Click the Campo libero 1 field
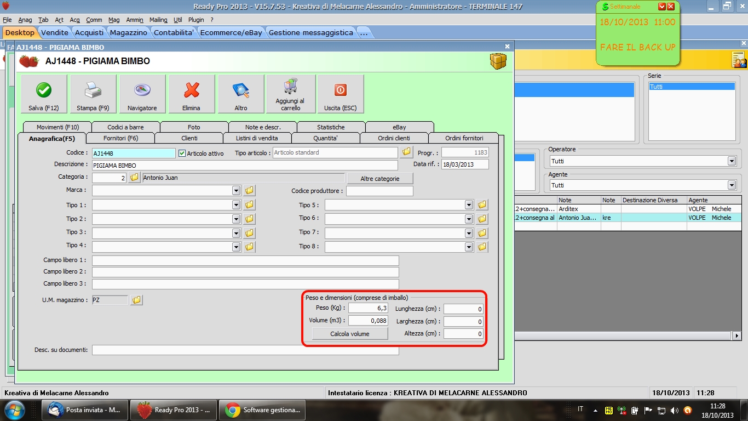Viewport: 748px width, 421px height. tap(245, 260)
